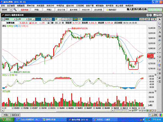The height and width of the screenshot is (122, 163).
Task: Select the 10 minute interval button
Action: coord(68,19)
